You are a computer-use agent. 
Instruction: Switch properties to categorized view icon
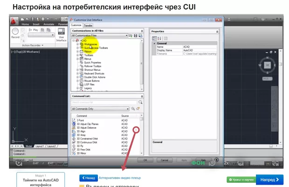pyautogui.click(x=154, y=38)
